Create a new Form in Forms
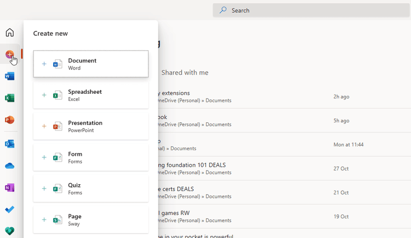411x238 pixels. click(x=91, y=158)
